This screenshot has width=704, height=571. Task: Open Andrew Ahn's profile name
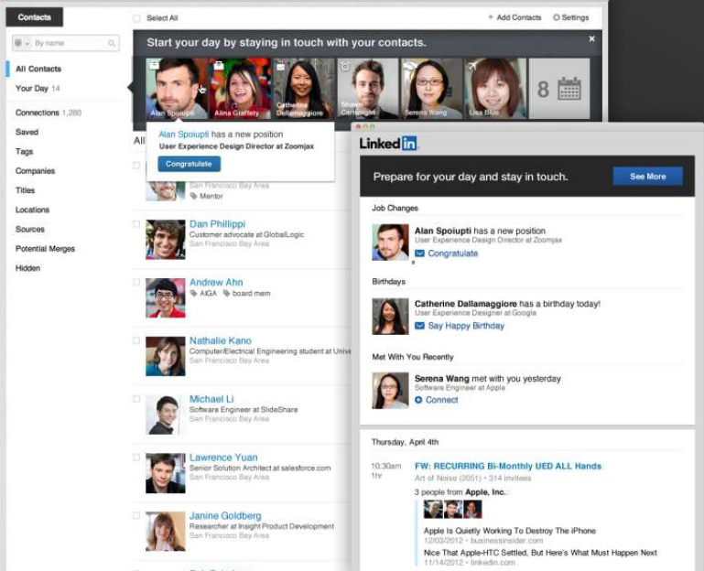pos(216,283)
